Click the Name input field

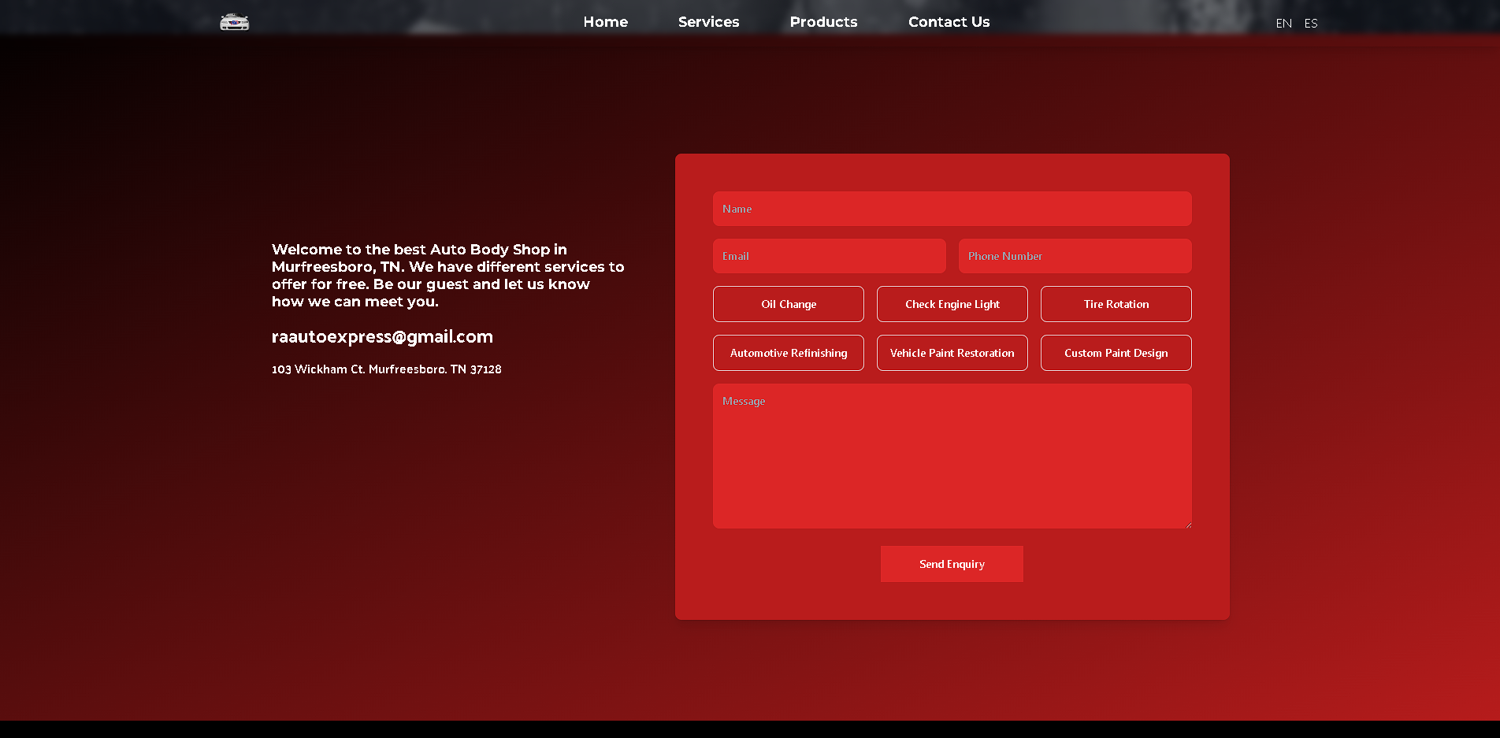point(952,209)
